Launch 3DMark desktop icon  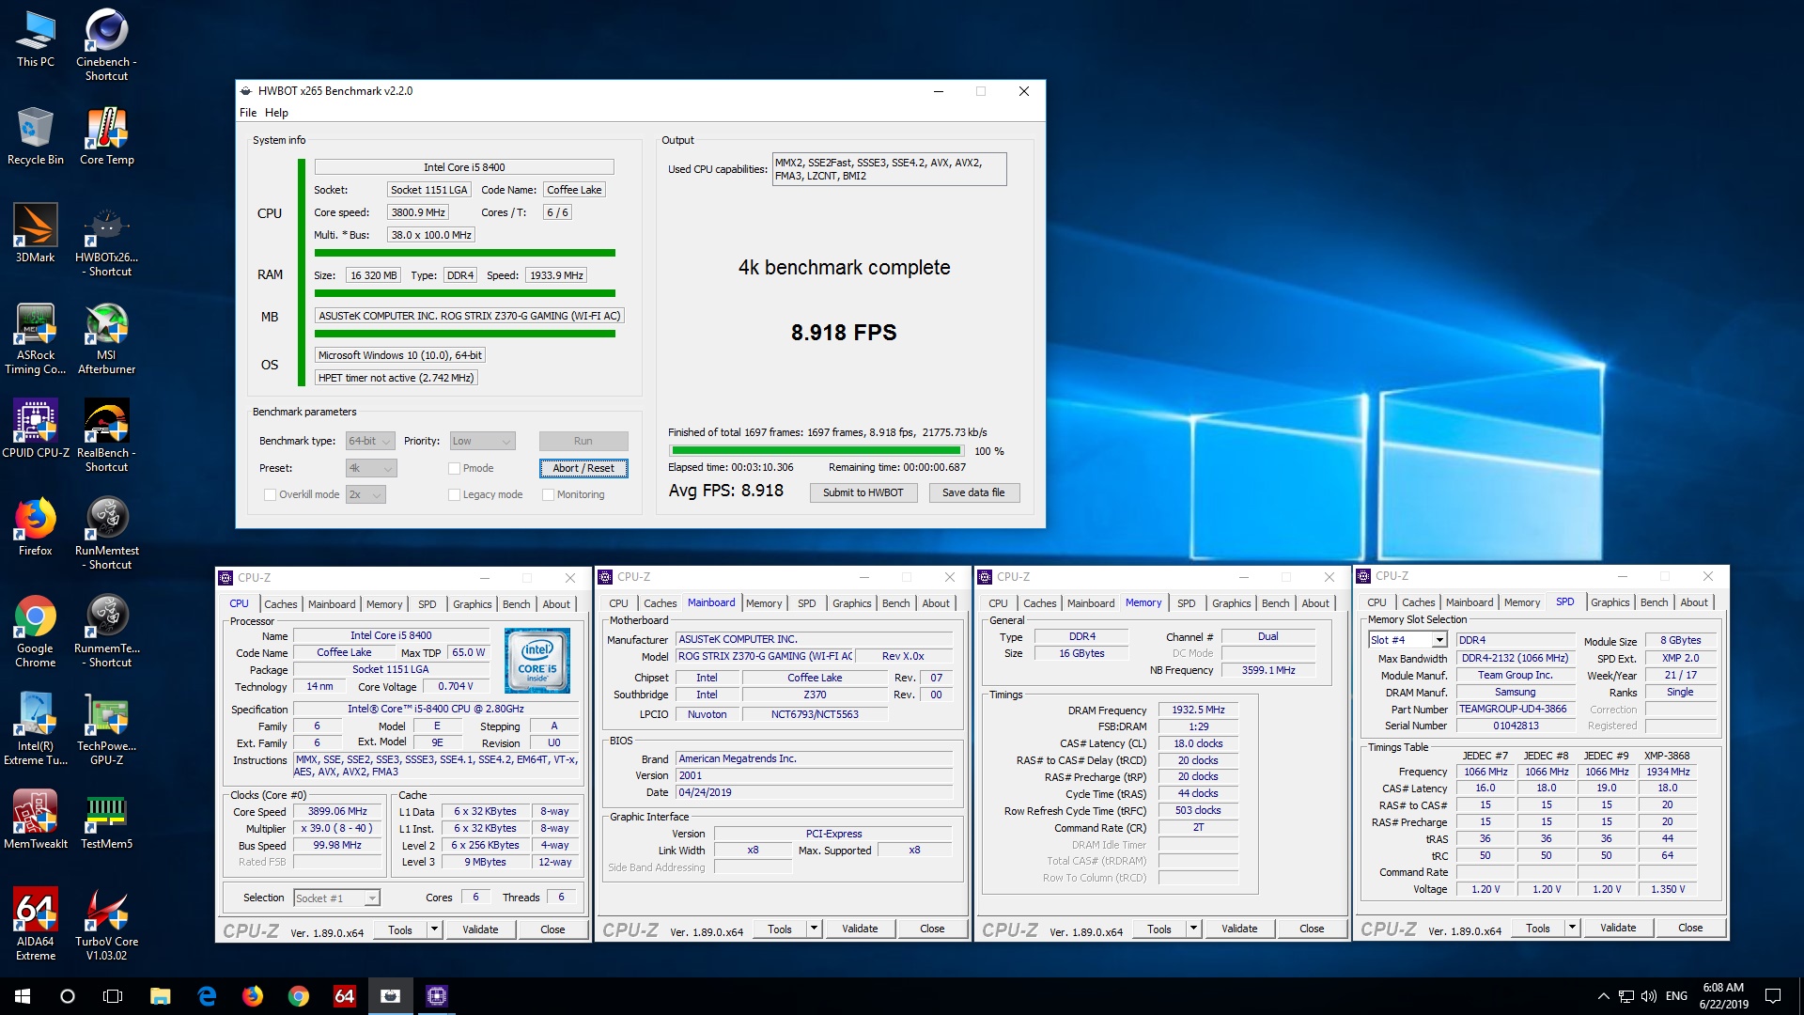coord(36,233)
